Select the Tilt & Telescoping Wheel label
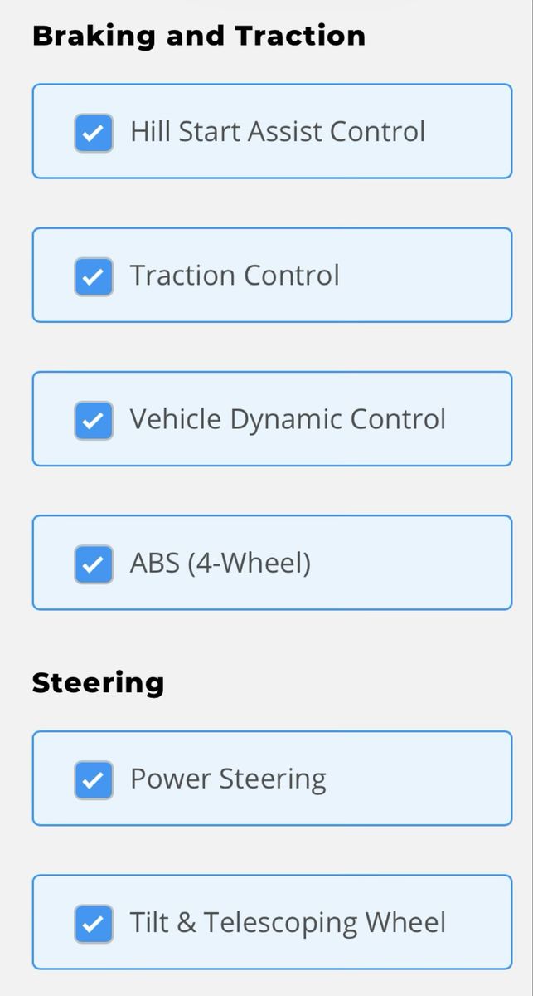 [287, 923]
